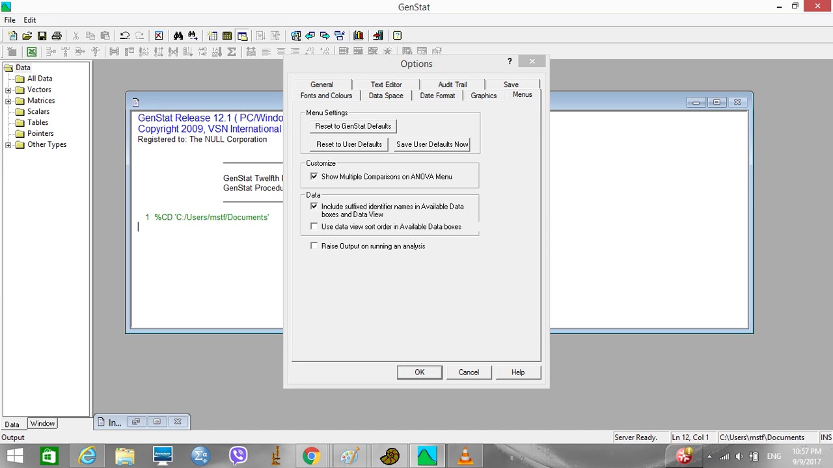This screenshot has width=833, height=468.
Task: Click the Windows Start button
Action: coord(14,456)
